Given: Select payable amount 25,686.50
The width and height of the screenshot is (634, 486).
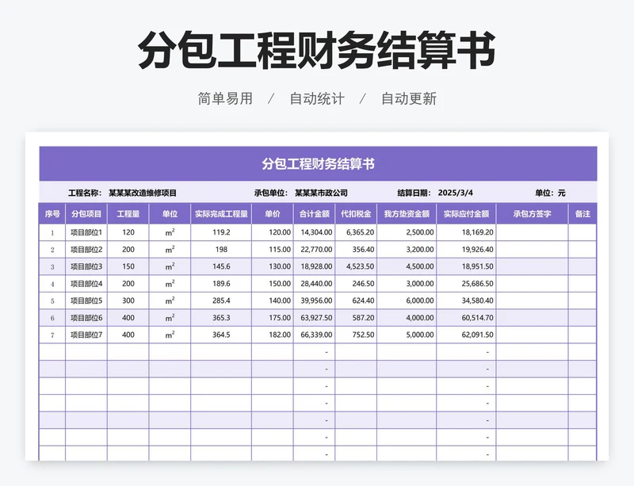Looking at the screenshot, I should pos(478,284).
